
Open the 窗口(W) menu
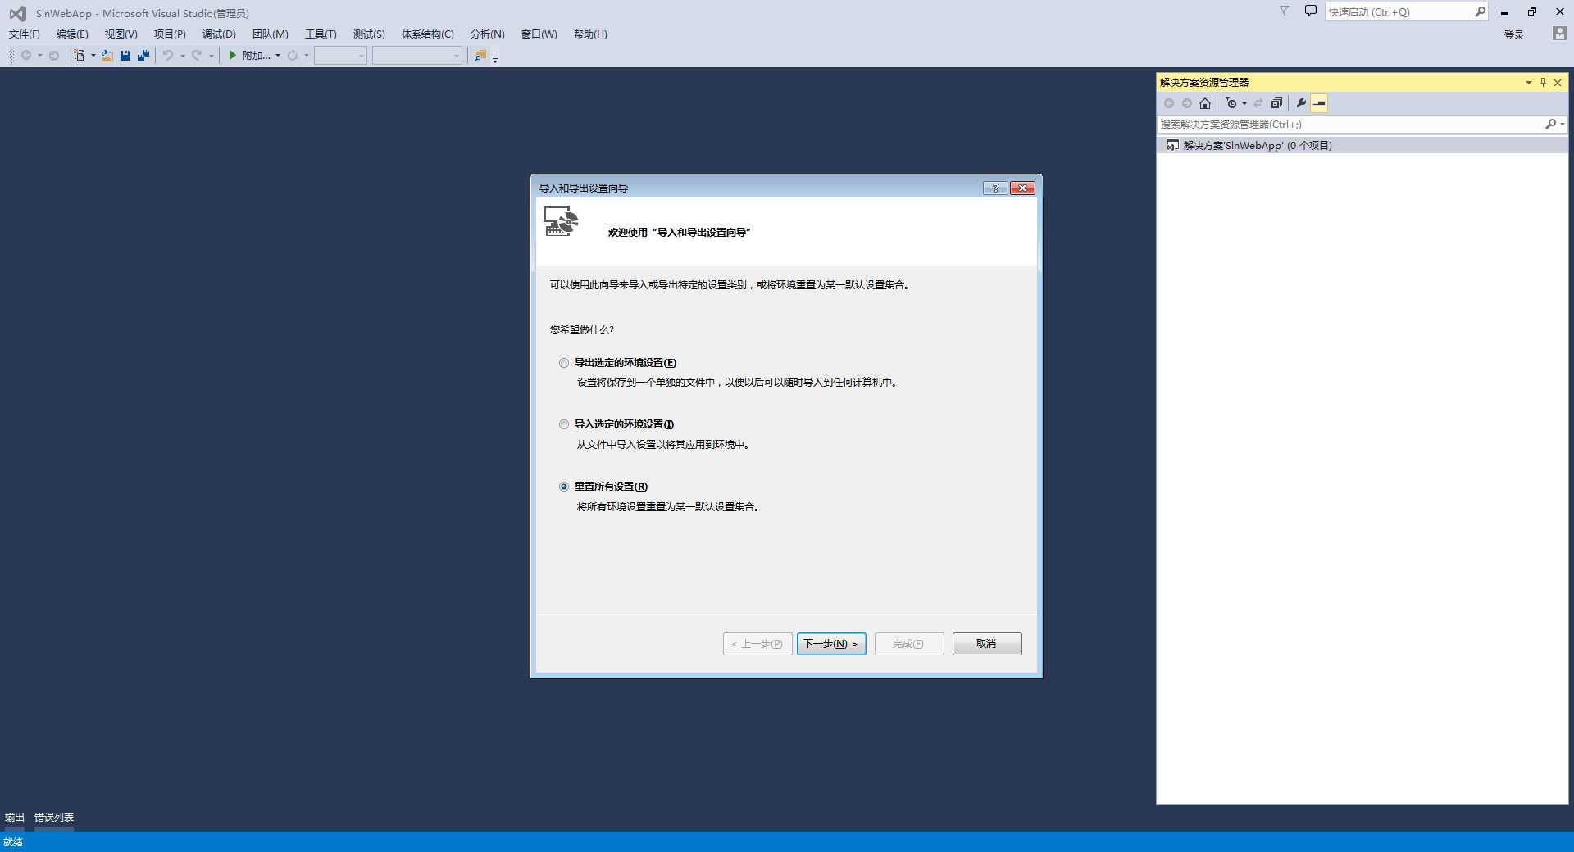(x=539, y=34)
